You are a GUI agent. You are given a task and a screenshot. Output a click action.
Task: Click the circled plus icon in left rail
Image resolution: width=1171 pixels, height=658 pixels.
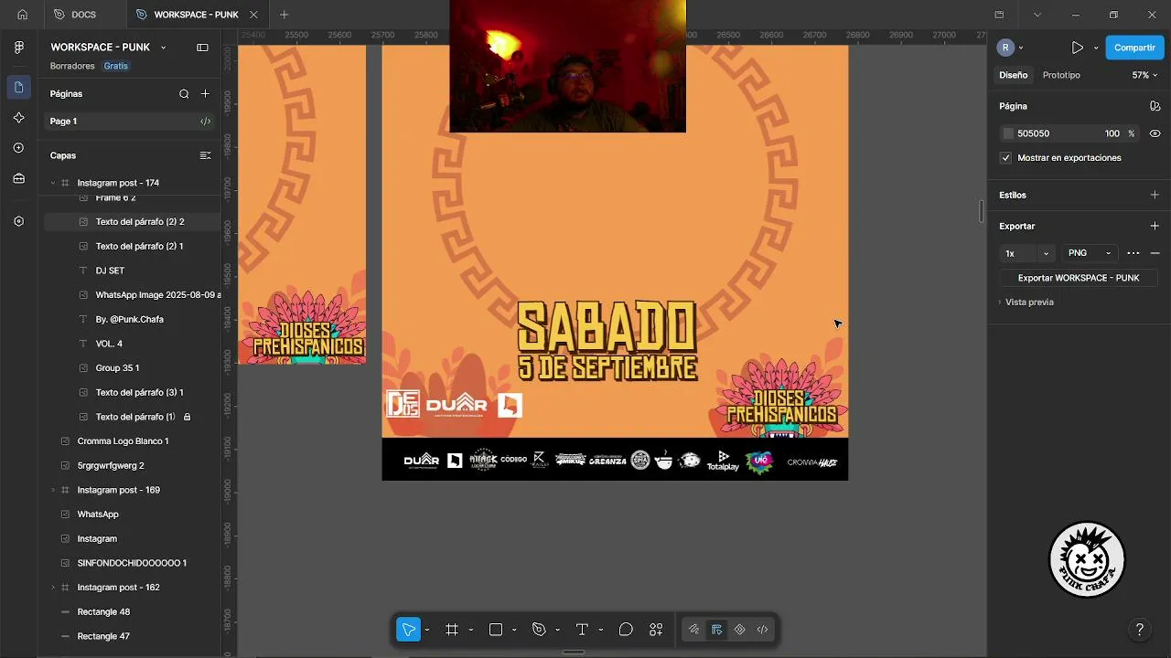click(x=19, y=148)
